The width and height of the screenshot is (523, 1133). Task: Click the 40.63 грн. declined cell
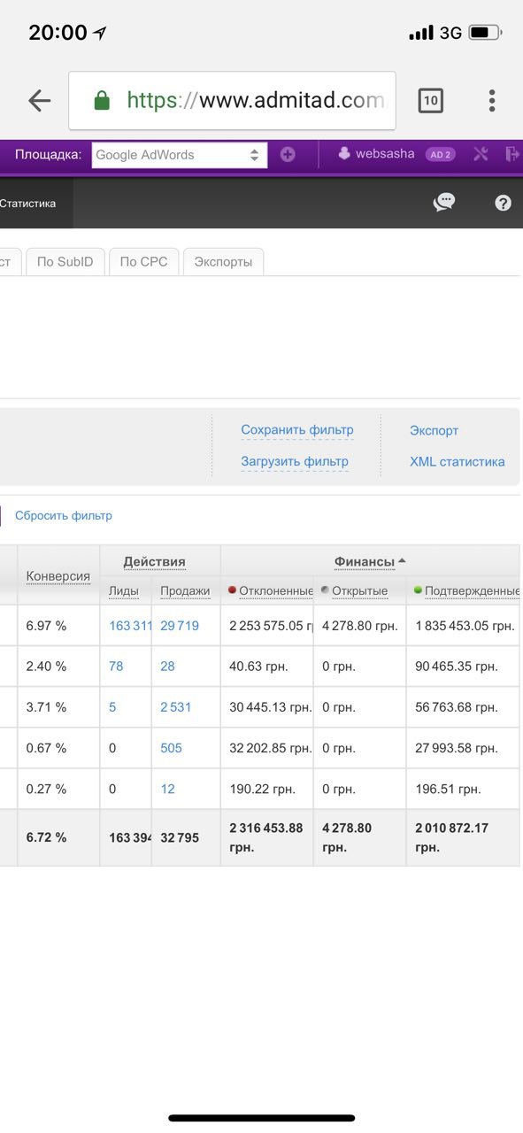(260, 667)
